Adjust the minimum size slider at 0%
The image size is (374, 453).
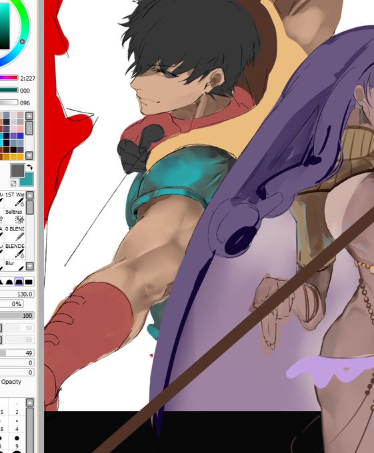click(x=12, y=304)
